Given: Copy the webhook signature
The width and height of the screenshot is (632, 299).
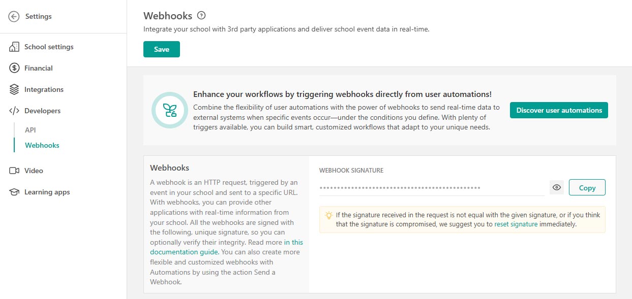Looking at the screenshot, I should 587,187.
